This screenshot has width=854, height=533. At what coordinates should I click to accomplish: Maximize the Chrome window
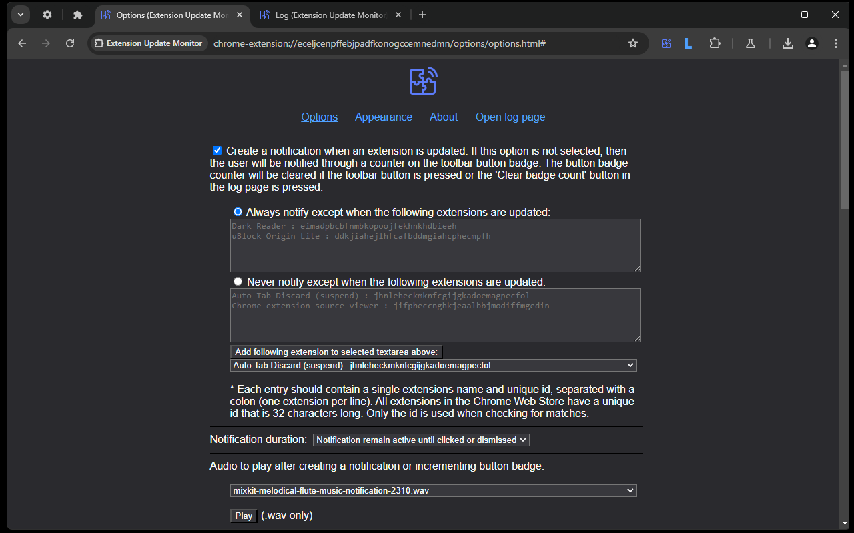point(805,15)
